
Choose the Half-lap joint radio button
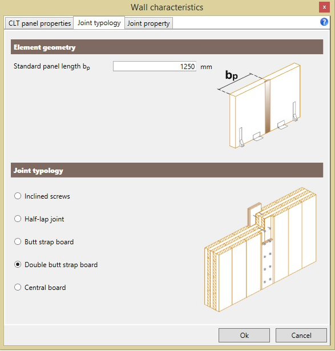[x=39, y=219]
